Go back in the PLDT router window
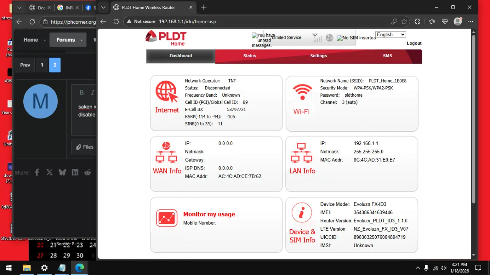 click(103, 22)
